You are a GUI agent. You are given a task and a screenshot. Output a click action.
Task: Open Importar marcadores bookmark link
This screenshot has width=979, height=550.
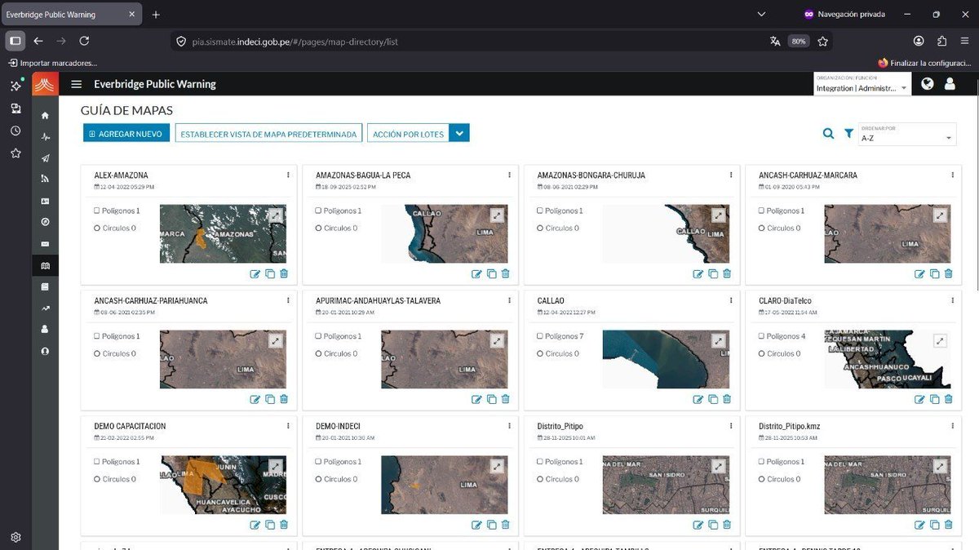click(52, 63)
